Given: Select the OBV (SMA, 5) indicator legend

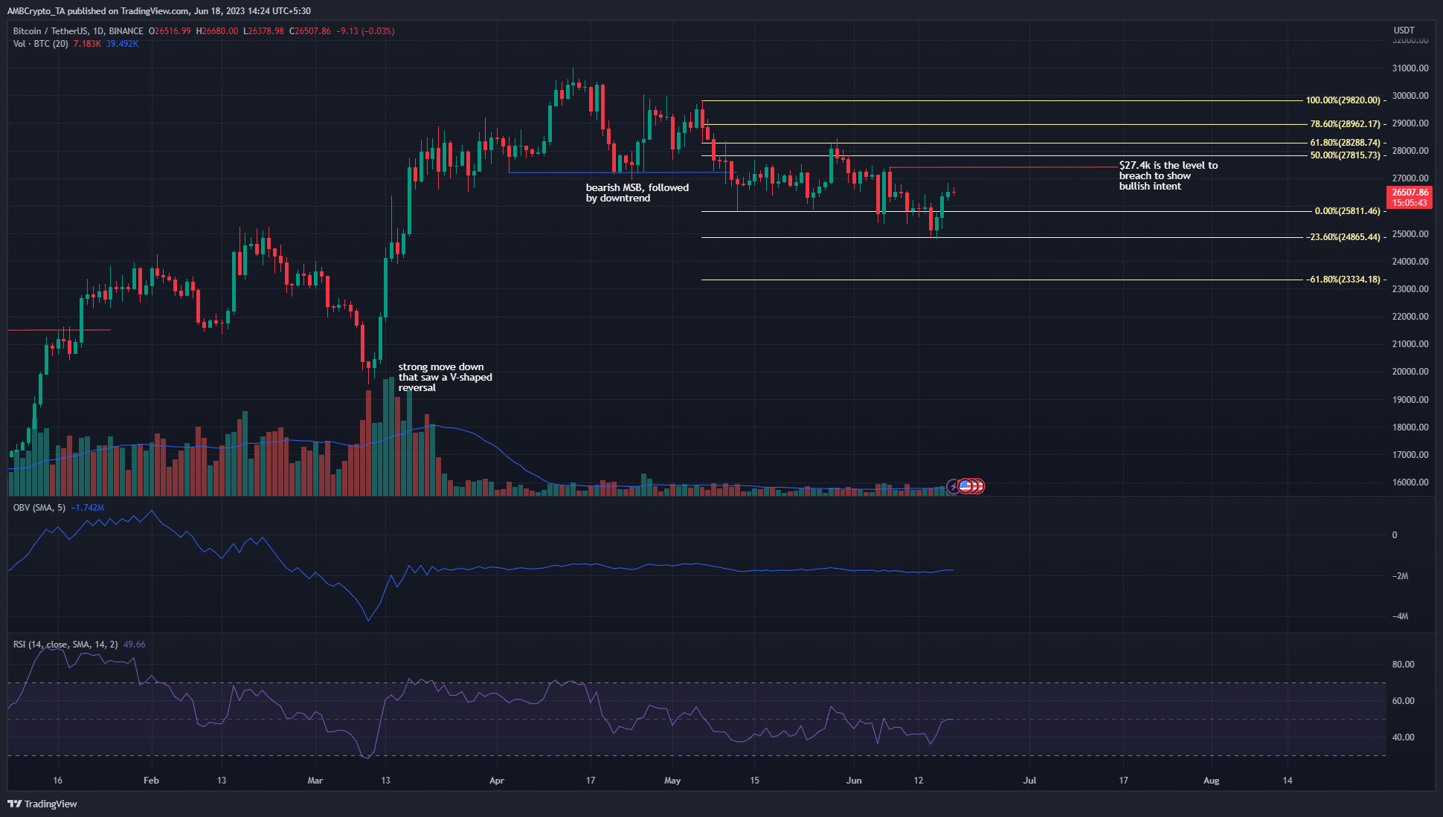Looking at the screenshot, I should 39,508.
